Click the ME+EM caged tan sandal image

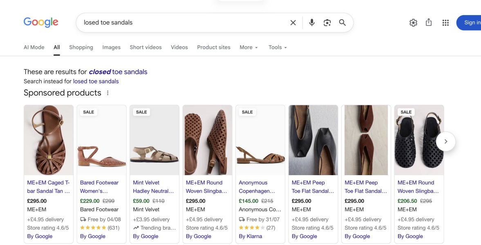point(49,140)
